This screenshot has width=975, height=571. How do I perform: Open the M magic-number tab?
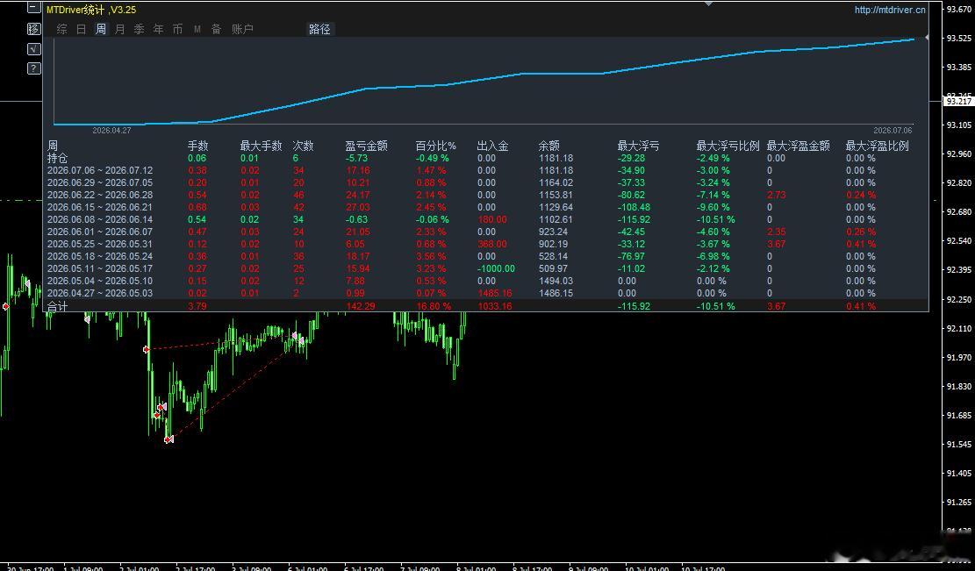point(197,29)
